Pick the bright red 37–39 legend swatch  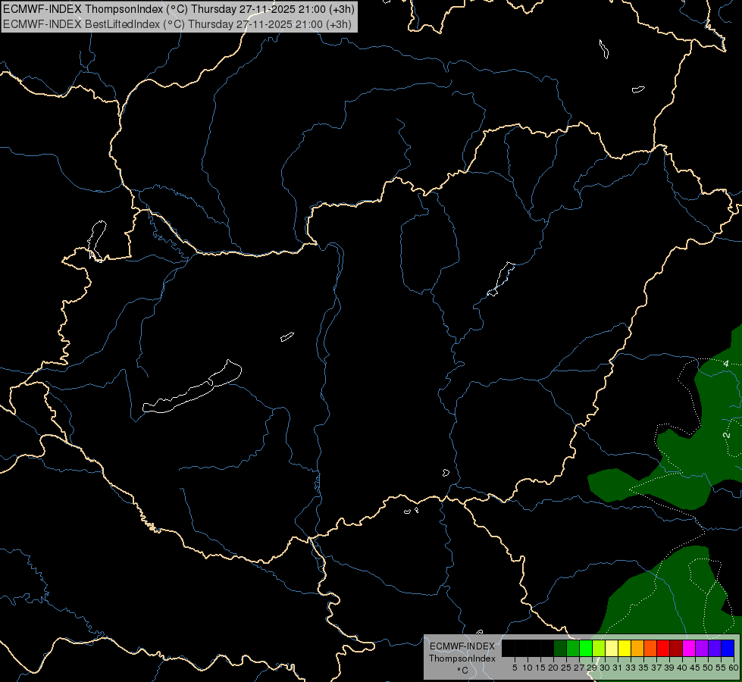pyautogui.click(x=663, y=649)
